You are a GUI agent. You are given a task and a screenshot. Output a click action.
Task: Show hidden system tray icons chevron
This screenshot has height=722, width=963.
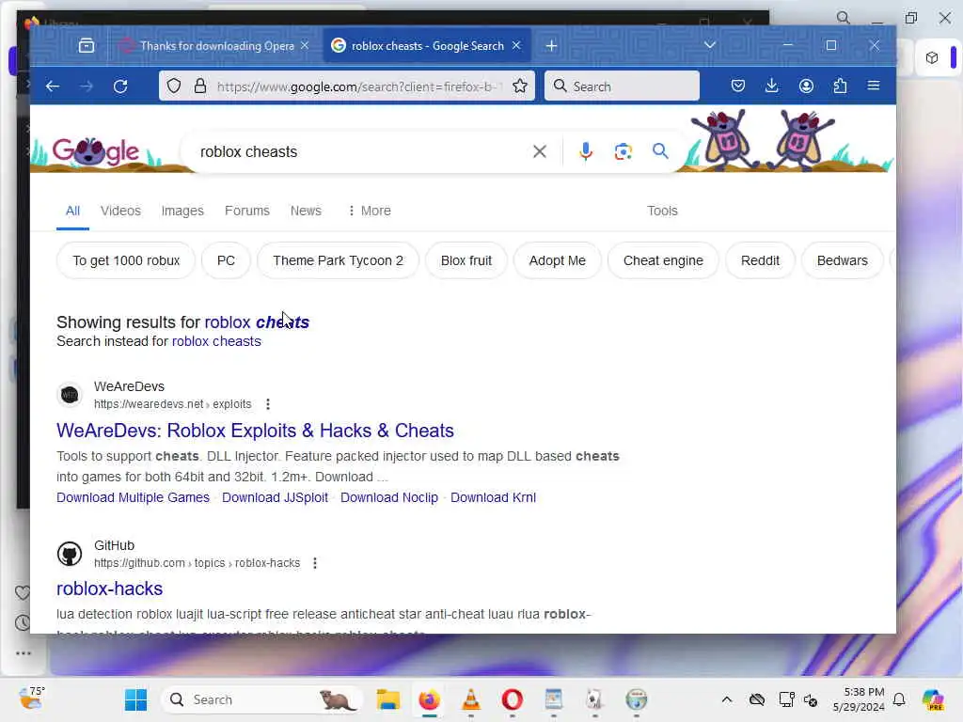pyautogui.click(x=727, y=699)
